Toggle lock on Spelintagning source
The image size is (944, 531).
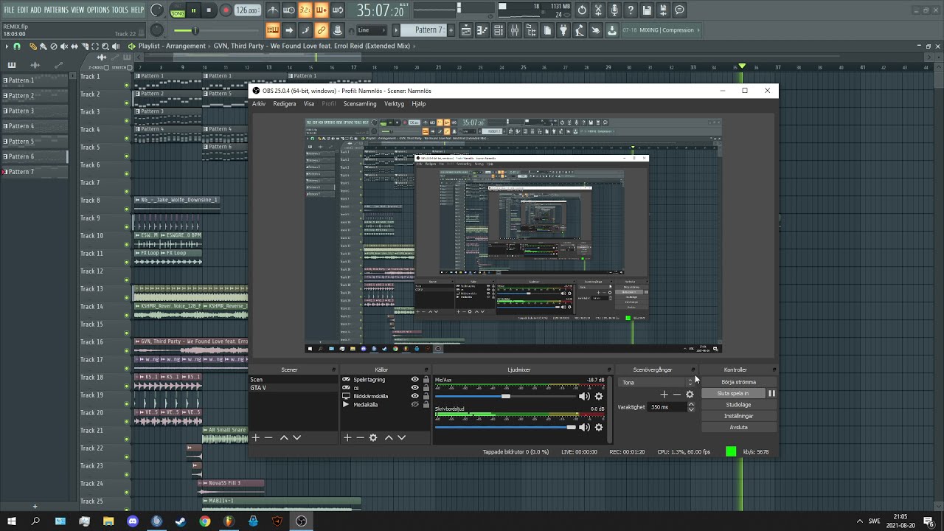pyautogui.click(x=426, y=379)
